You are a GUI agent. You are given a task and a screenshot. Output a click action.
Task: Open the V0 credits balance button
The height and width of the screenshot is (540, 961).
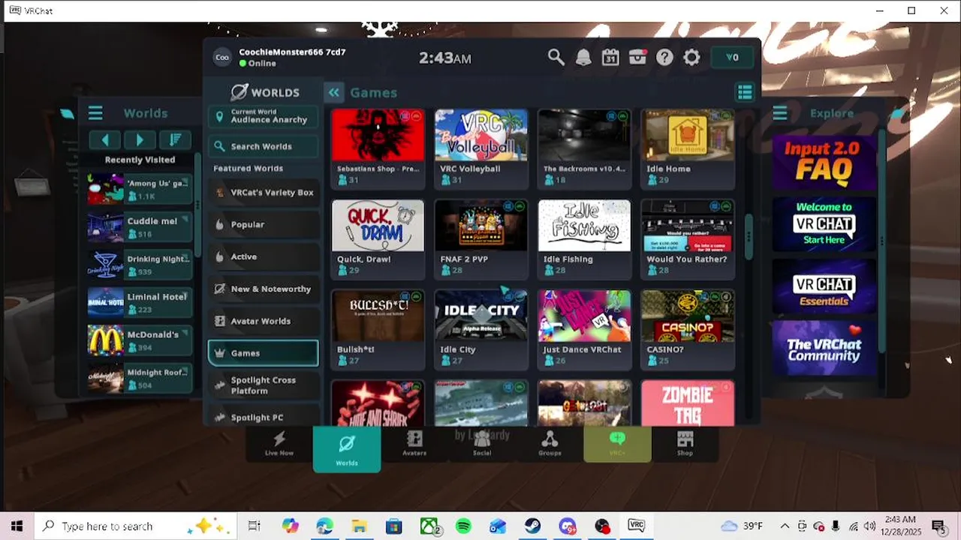[732, 58]
